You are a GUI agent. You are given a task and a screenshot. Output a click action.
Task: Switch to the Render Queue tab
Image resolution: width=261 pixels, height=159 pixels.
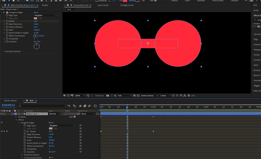(x=10, y=100)
